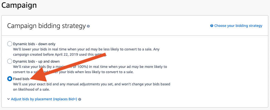This screenshot has width=270, height=110.
Task: Click the Campaign page title
Action: pyautogui.click(x=19, y=5)
